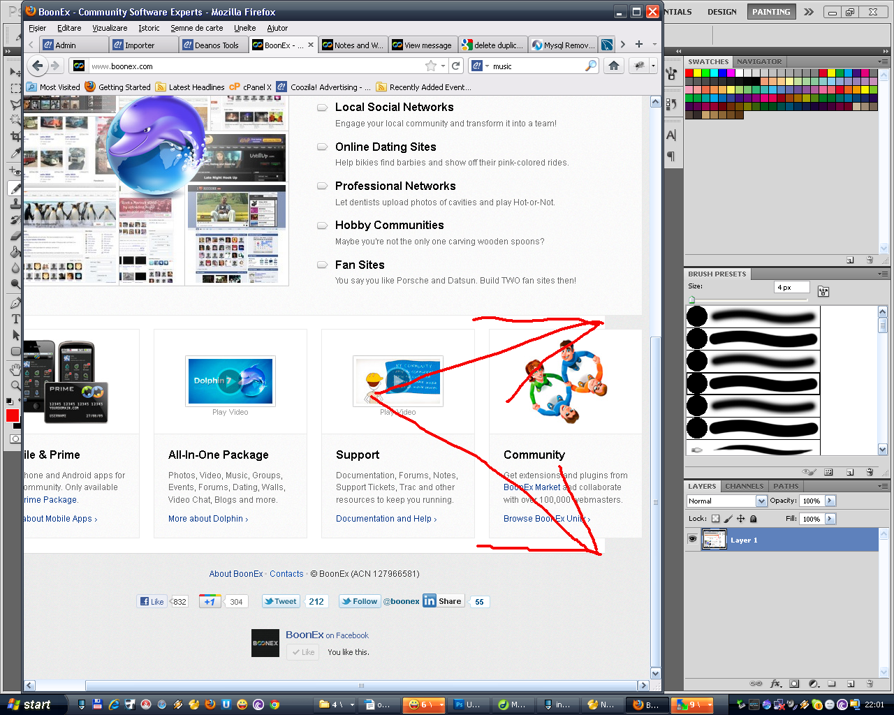The height and width of the screenshot is (715, 894).
Task: Select the Eyedropper tool
Action: 15,153
